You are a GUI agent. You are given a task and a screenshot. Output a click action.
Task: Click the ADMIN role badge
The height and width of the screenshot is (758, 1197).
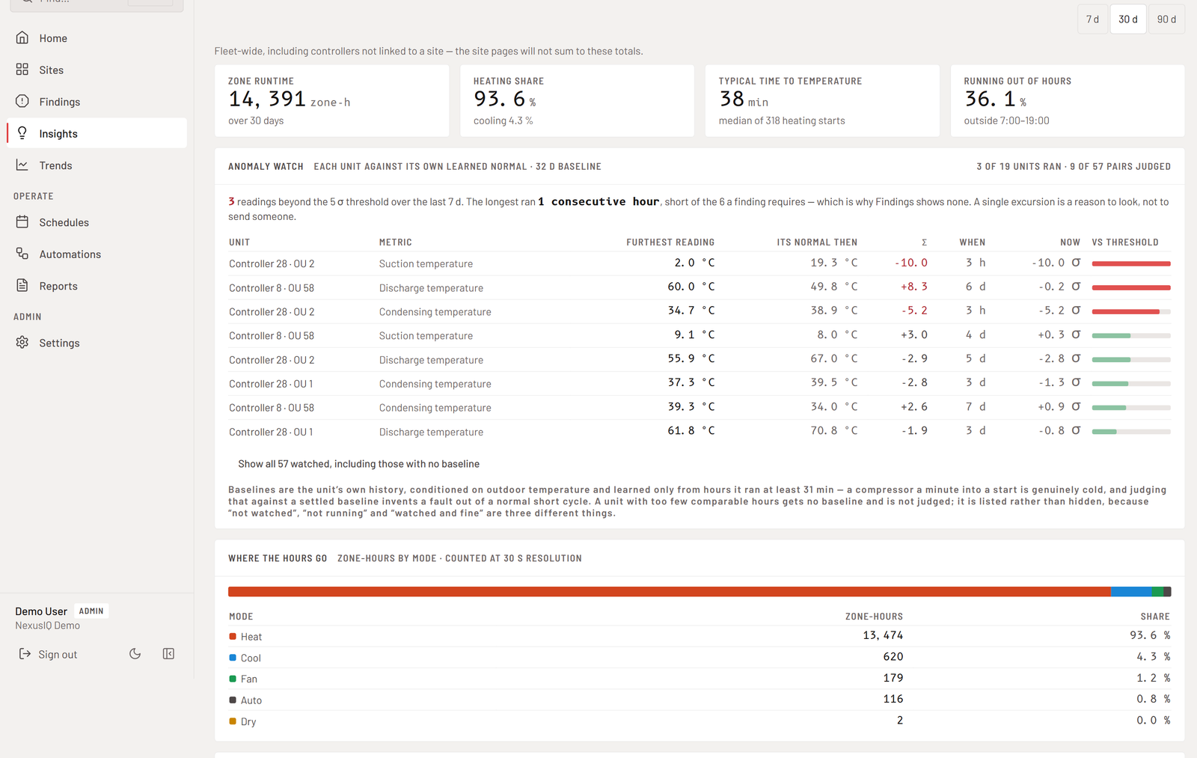pyautogui.click(x=91, y=611)
